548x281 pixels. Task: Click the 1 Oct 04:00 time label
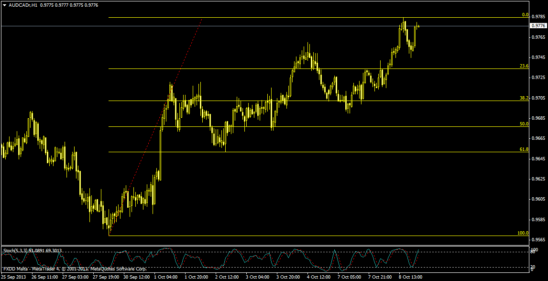(x=167, y=277)
